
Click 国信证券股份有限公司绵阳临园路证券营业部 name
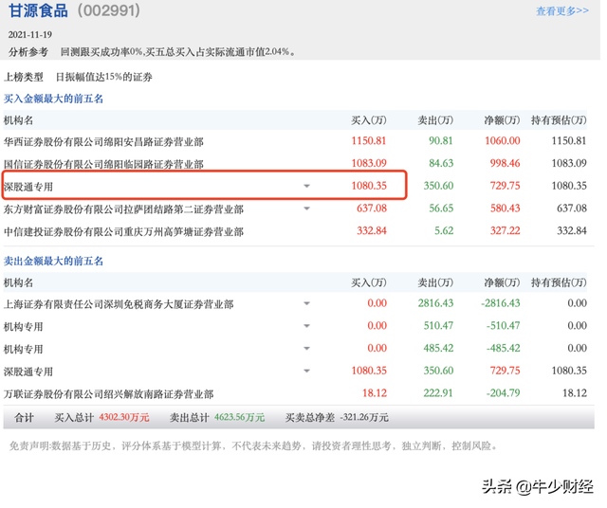[103, 164]
